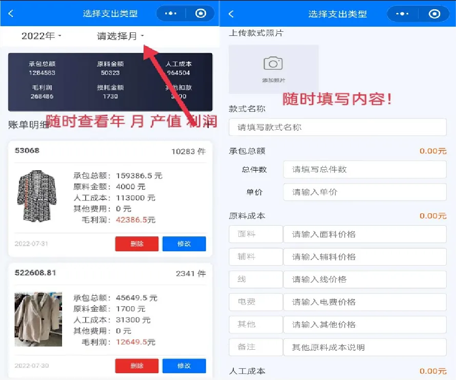Tap 修改 on the 53068 bill entry

tap(184, 244)
